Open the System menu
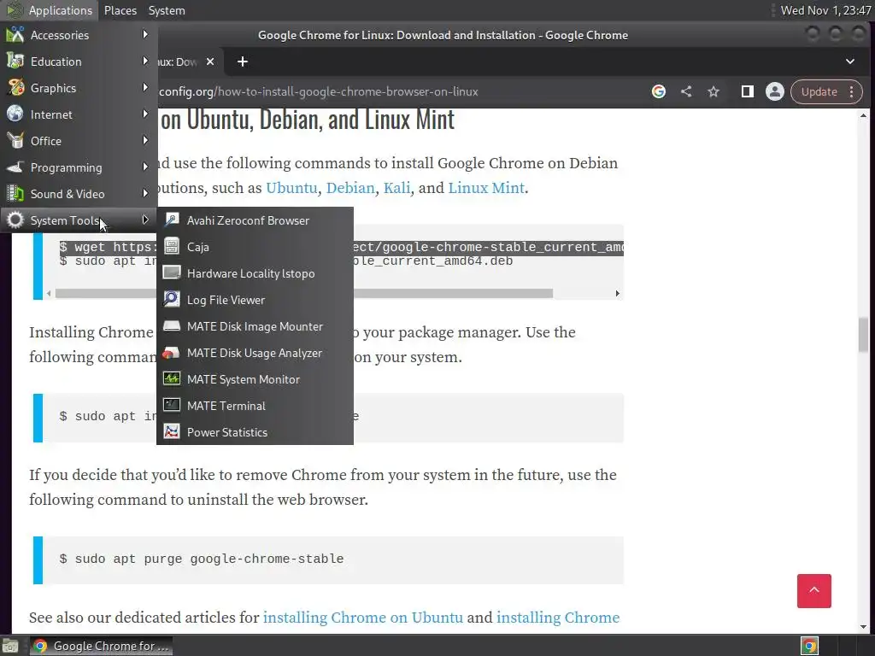Viewport: 875px width, 656px height. (167, 10)
